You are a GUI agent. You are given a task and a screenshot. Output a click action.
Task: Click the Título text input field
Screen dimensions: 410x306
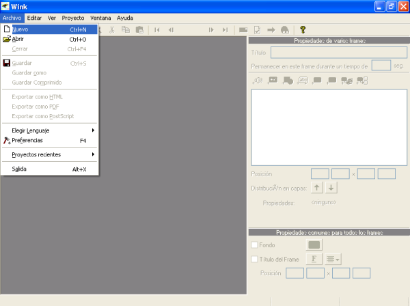point(339,52)
